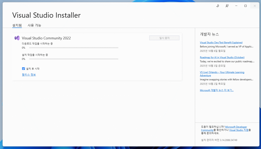The height and width of the screenshot is (149, 261).
Task: Maximize the installer window
Action: tap(245, 6)
